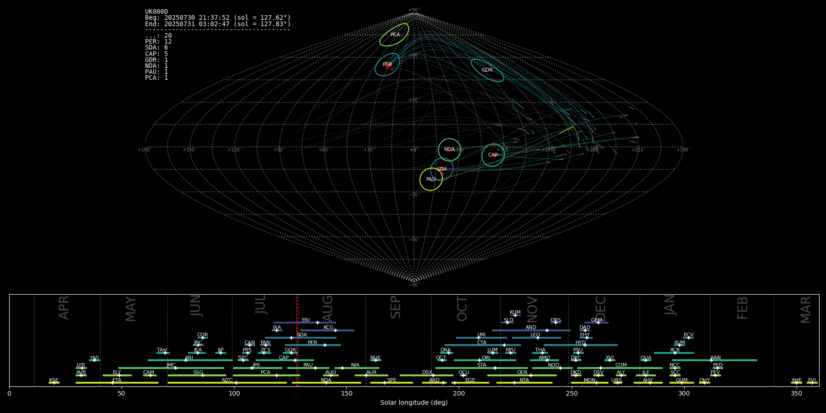The image size is (826, 413).
Task: Click the 'Solar longitude (deg)' axis label
Action: pyautogui.click(x=414, y=403)
